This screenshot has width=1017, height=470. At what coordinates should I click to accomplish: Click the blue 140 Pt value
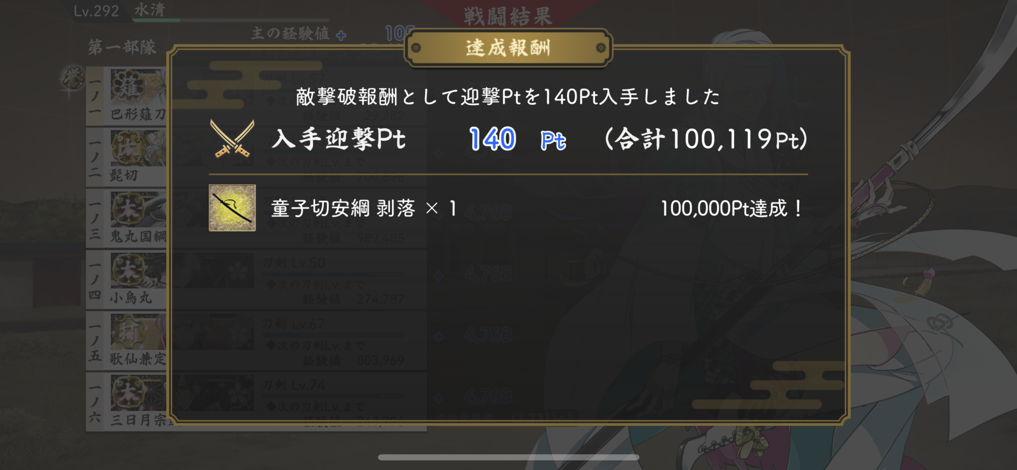click(517, 139)
